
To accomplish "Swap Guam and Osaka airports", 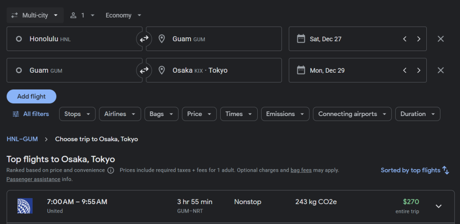I will pos(144,70).
